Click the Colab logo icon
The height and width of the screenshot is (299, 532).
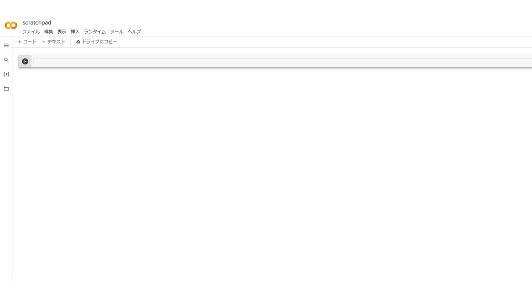click(11, 25)
